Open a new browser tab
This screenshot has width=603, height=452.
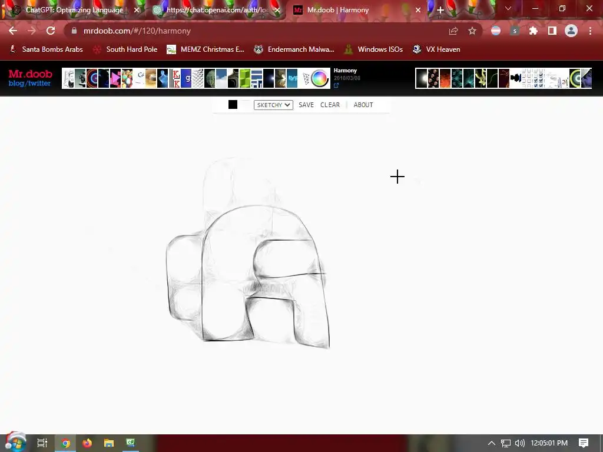coord(440,11)
